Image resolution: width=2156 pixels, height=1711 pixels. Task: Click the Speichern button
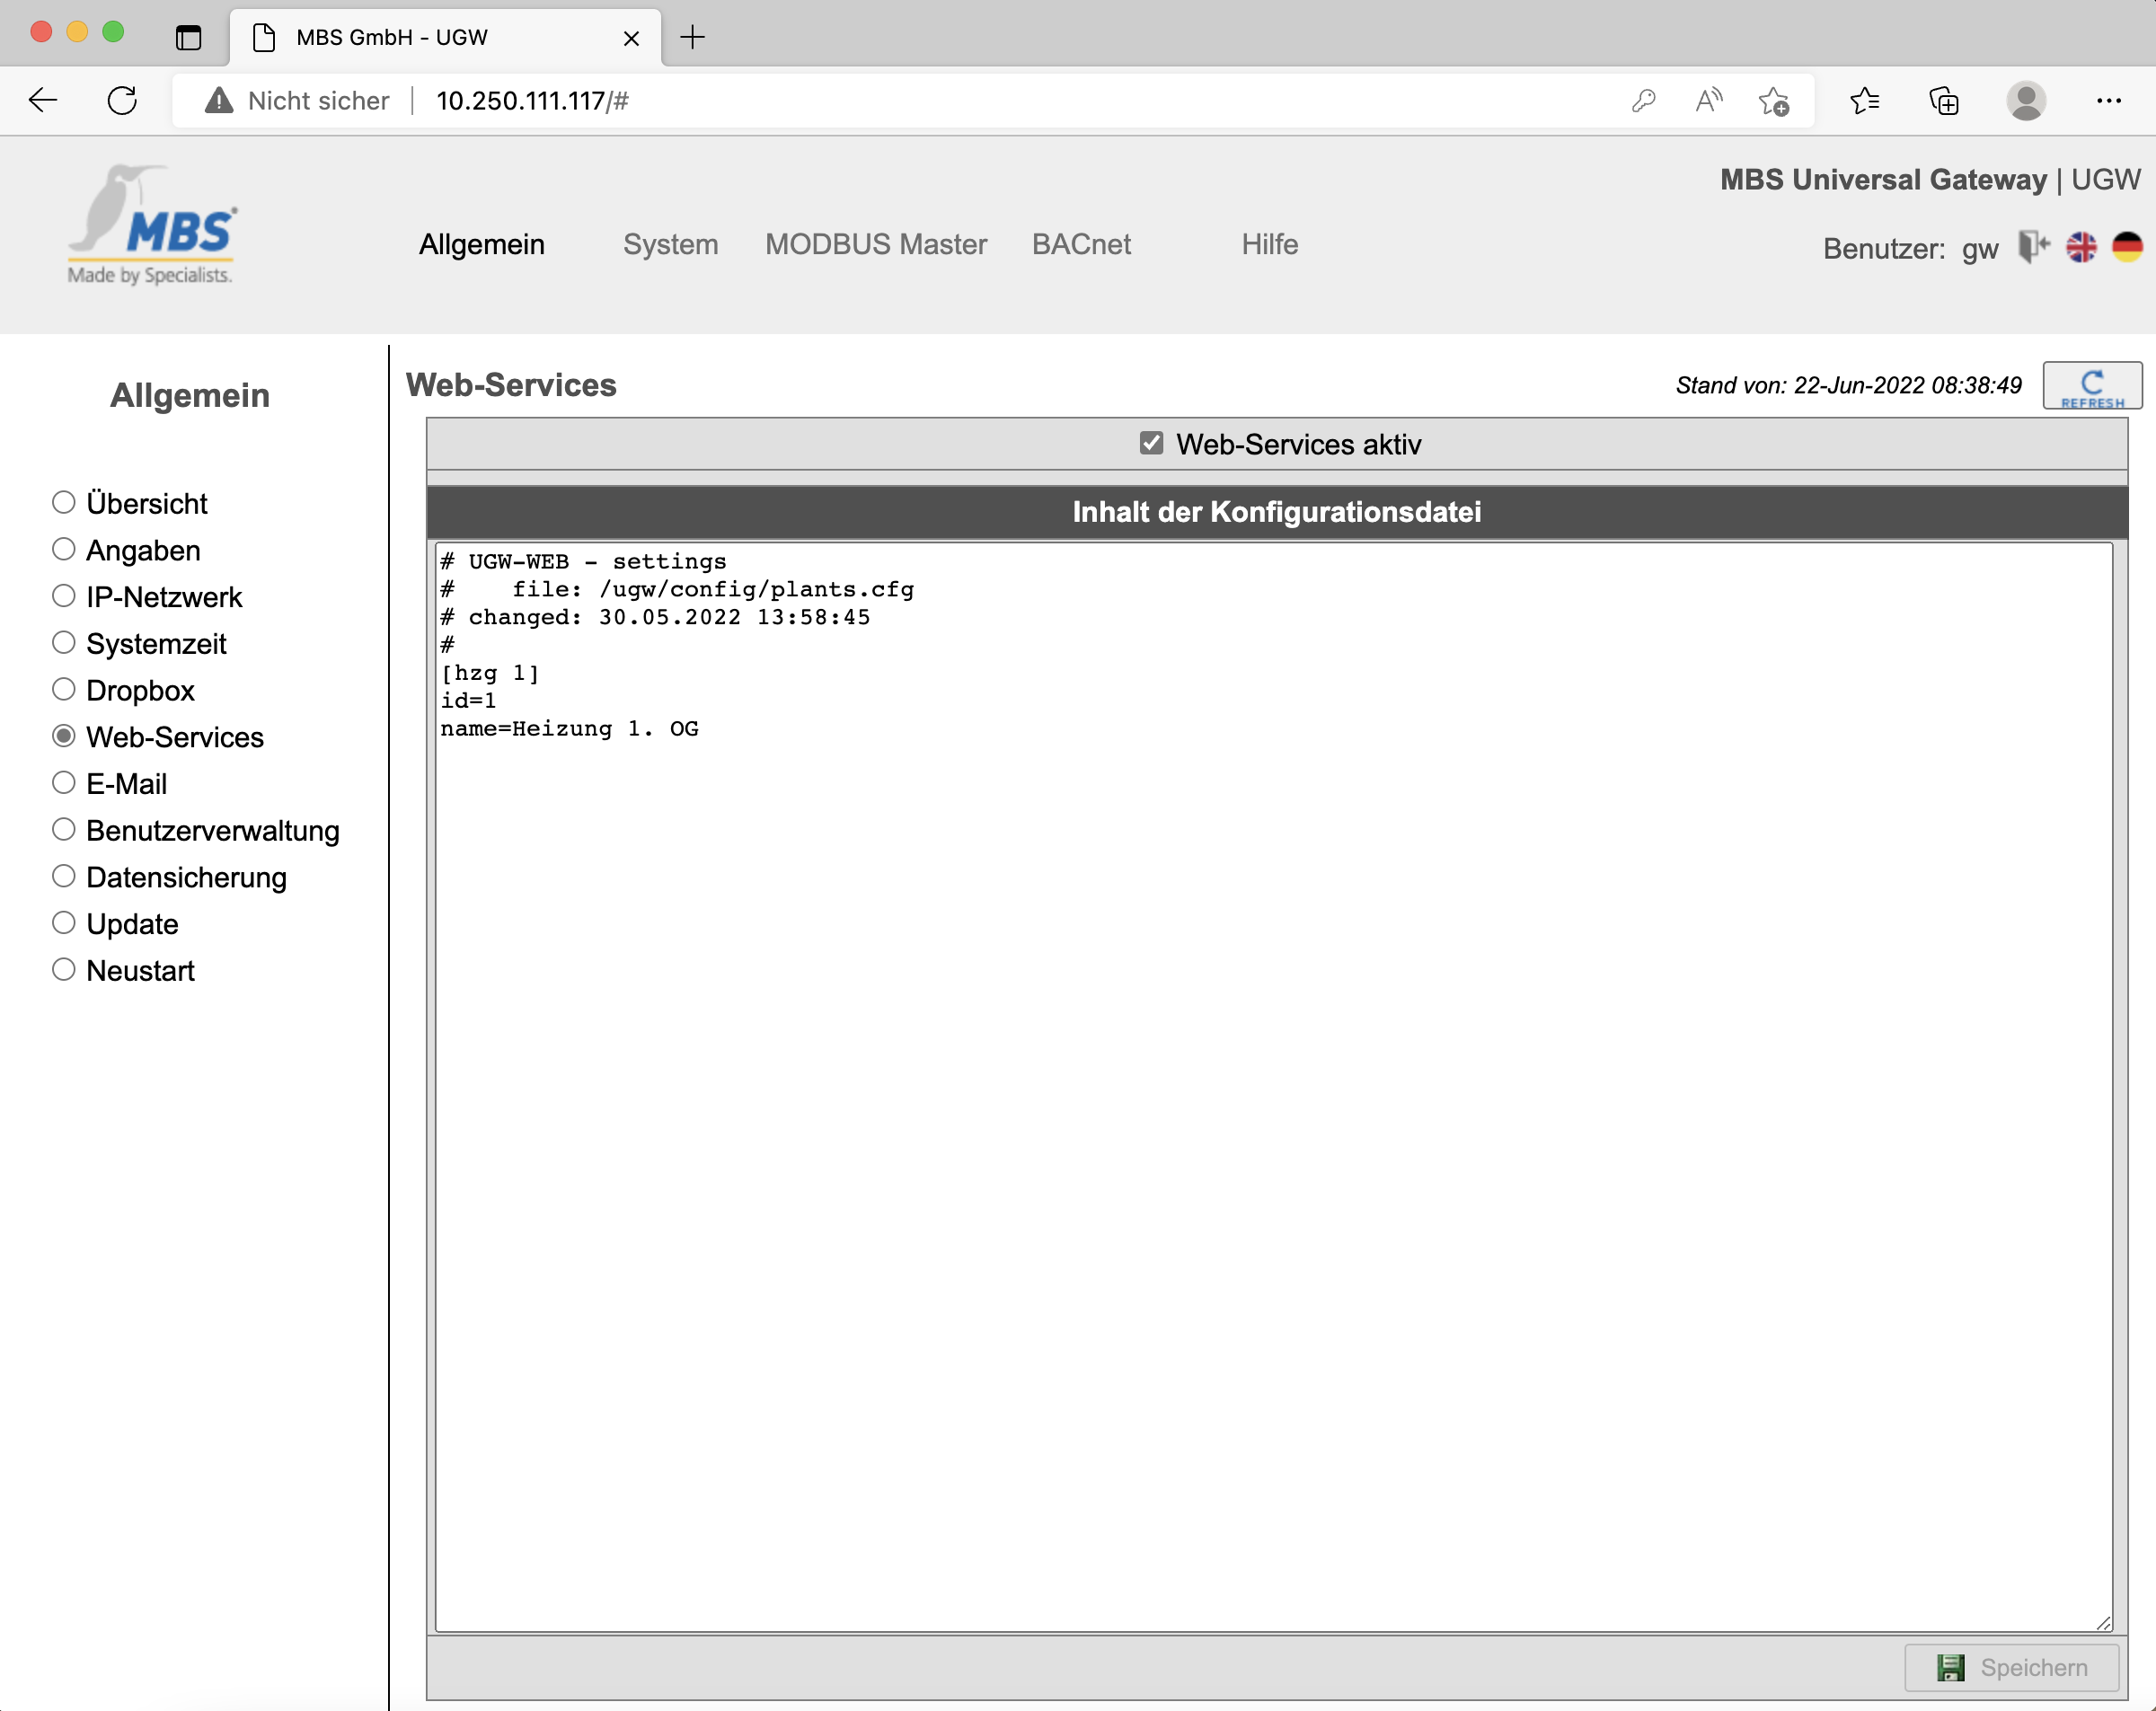point(2012,1667)
